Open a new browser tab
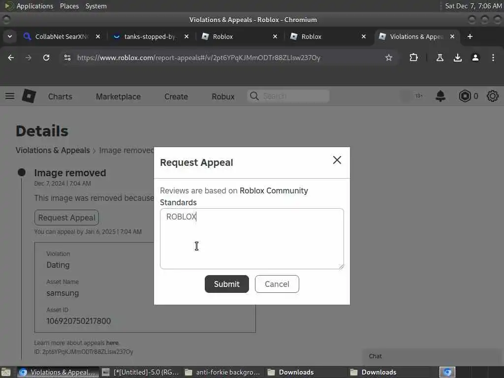The width and height of the screenshot is (504, 378). click(x=470, y=36)
